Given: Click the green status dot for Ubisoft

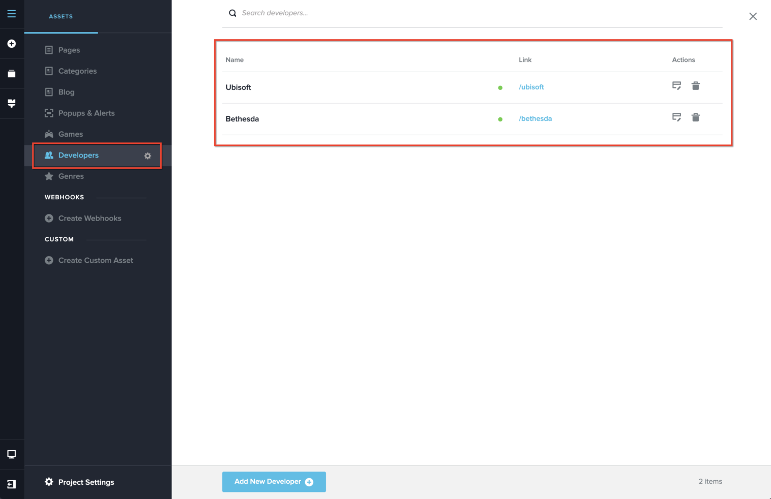Looking at the screenshot, I should coord(500,88).
